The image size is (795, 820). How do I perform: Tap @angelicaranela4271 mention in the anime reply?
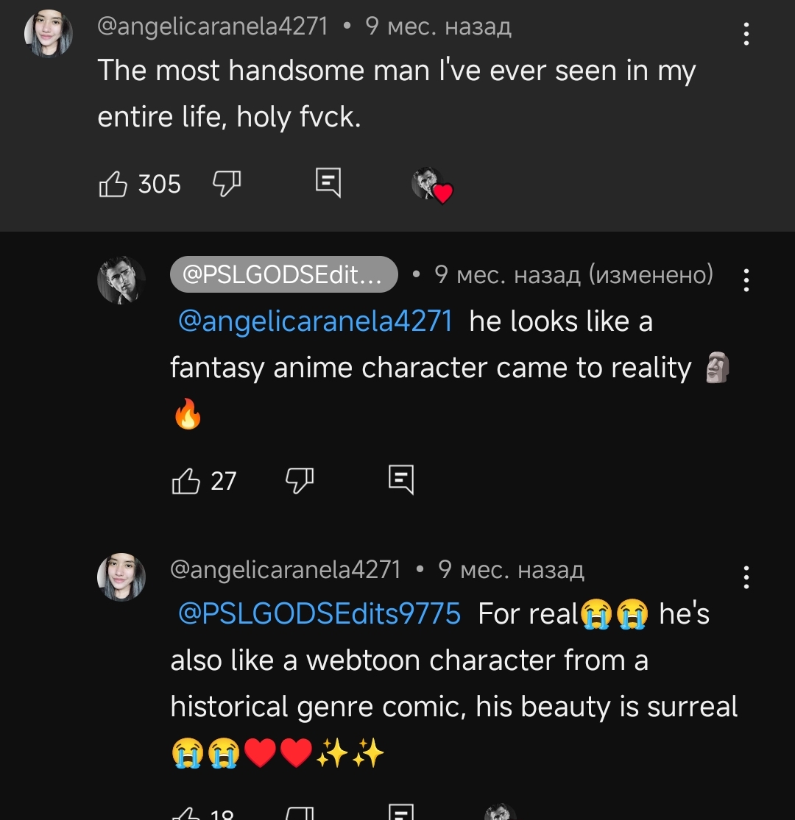click(316, 321)
